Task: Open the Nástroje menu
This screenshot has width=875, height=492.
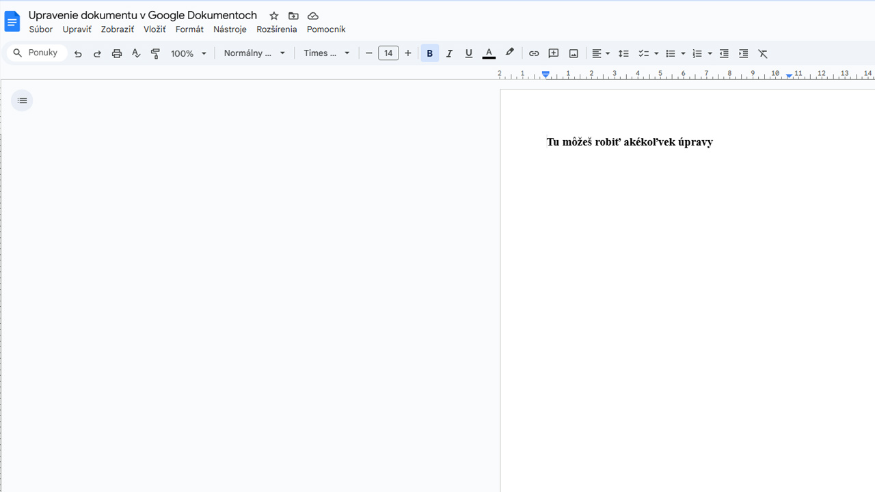Action: tap(230, 29)
